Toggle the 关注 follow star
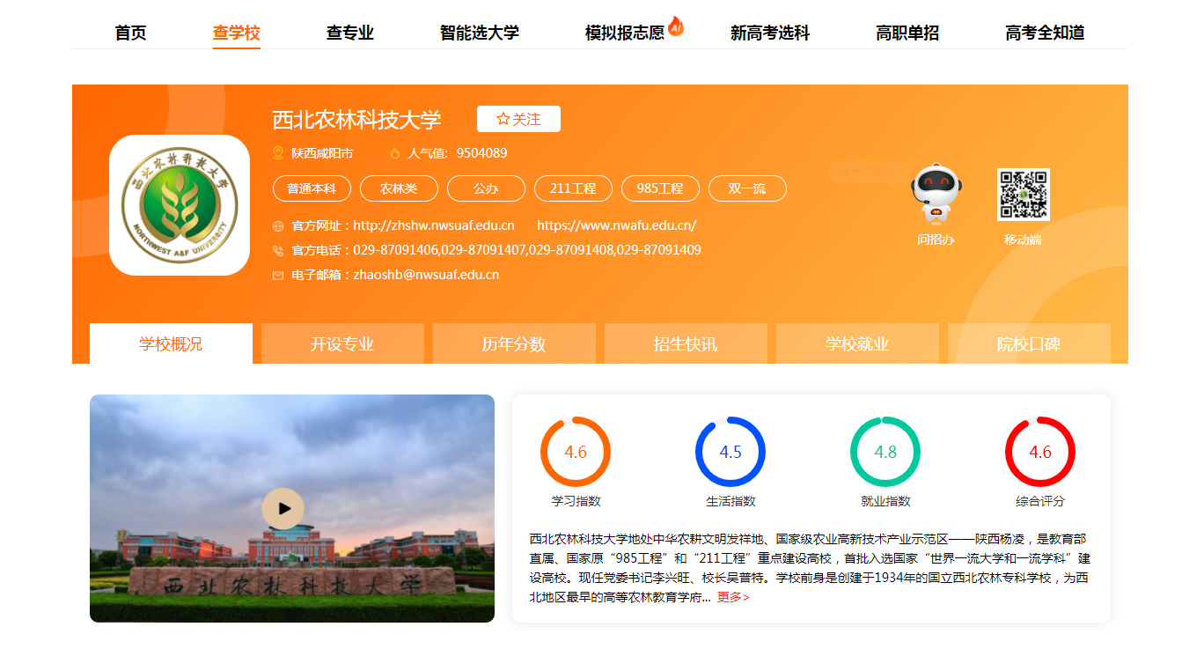1182x649 pixels. [518, 119]
